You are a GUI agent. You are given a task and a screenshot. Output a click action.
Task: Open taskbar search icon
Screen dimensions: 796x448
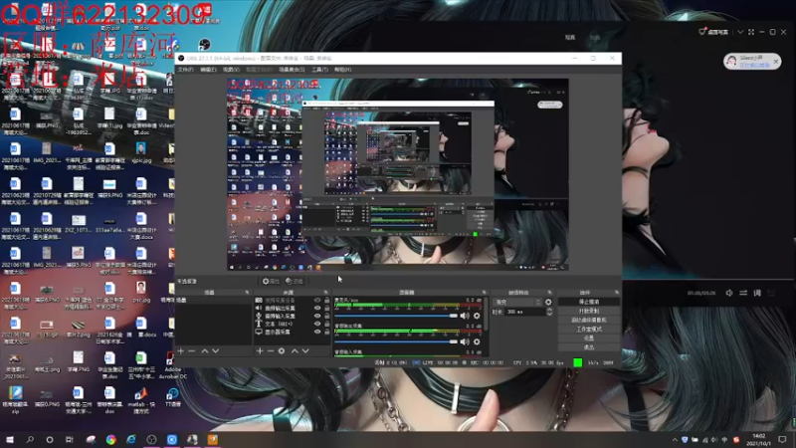pyautogui.click(x=30, y=439)
